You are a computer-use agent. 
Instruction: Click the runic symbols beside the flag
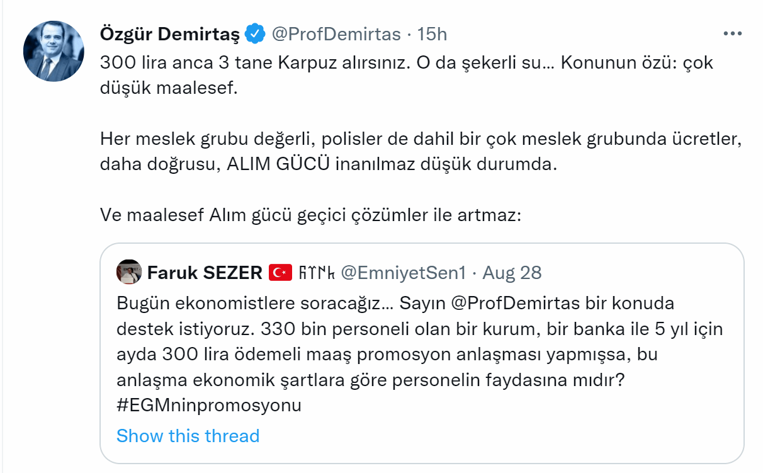pyautogui.click(x=317, y=273)
